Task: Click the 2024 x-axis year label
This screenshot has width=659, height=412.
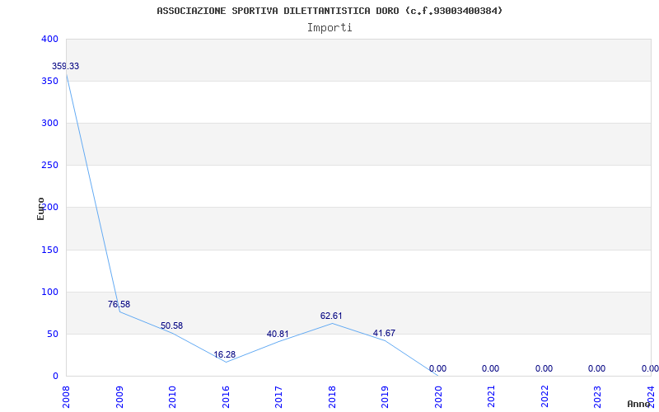Action: 651,397
